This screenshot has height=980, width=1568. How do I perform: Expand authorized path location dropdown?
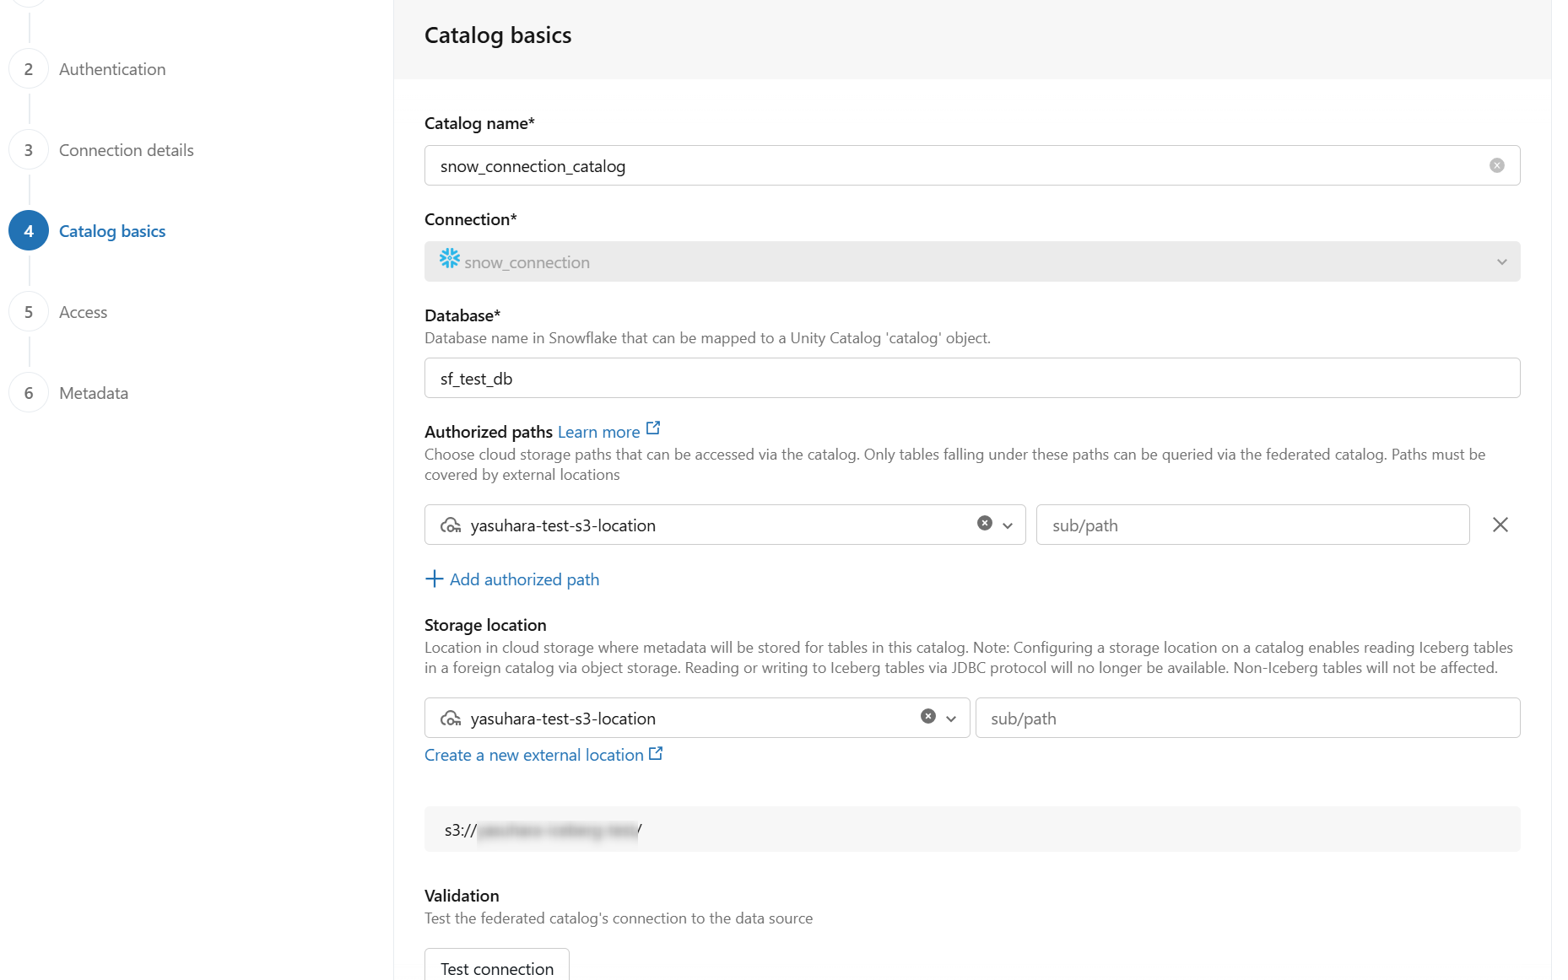(1008, 525)
